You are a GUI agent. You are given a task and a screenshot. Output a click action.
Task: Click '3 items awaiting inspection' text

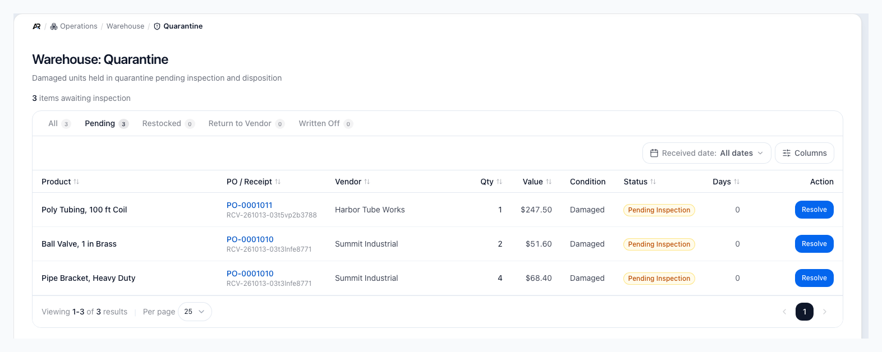(x=81, y=98)
